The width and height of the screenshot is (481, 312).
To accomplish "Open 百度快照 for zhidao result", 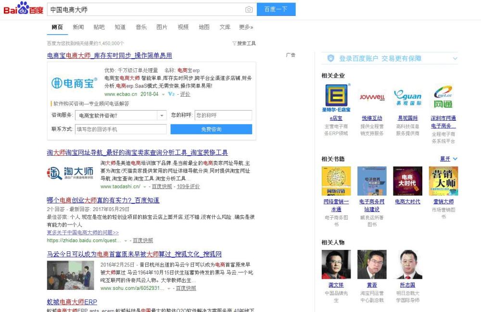I will [143, 240].
